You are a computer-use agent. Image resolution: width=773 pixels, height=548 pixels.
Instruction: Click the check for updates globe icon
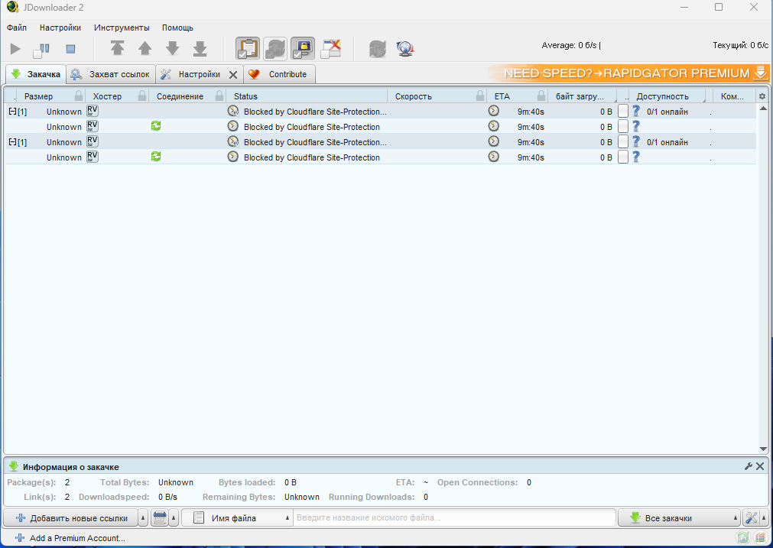click(404, 49)
